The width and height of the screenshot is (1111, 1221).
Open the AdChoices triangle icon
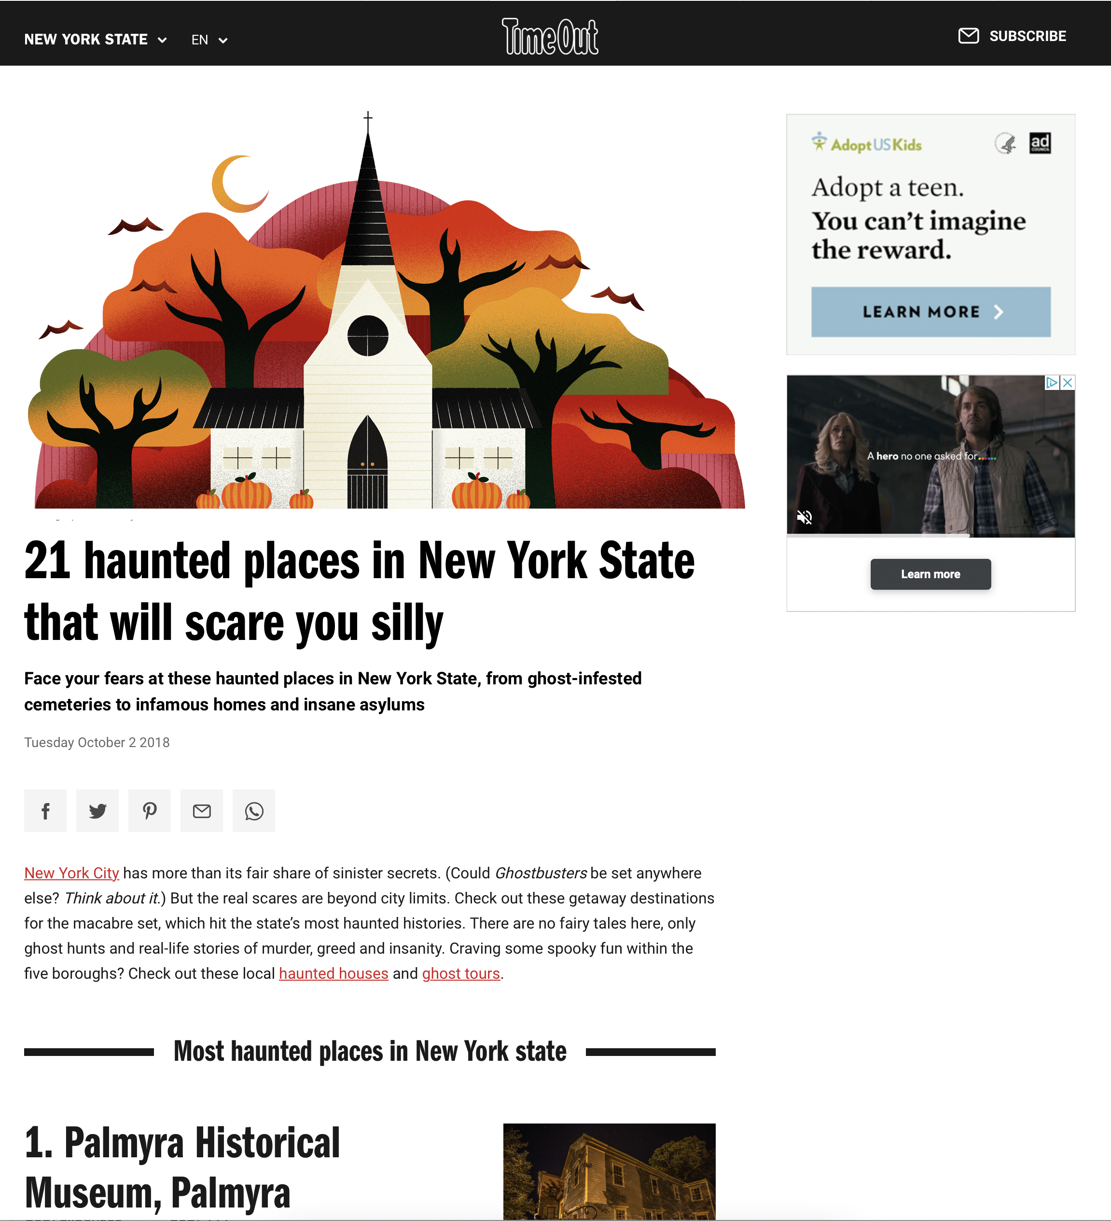pyautogui.click(x=1052, y=382)
